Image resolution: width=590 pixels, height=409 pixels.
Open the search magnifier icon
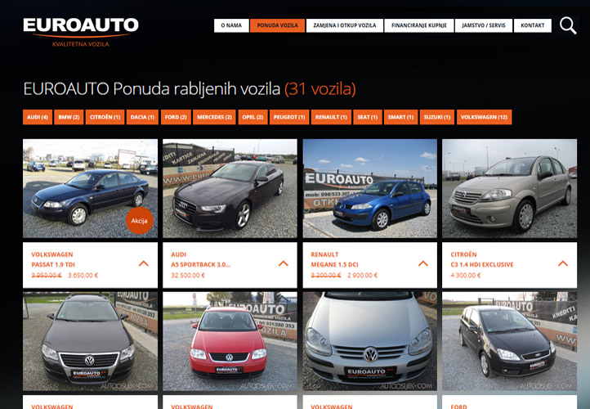[568, 25]
